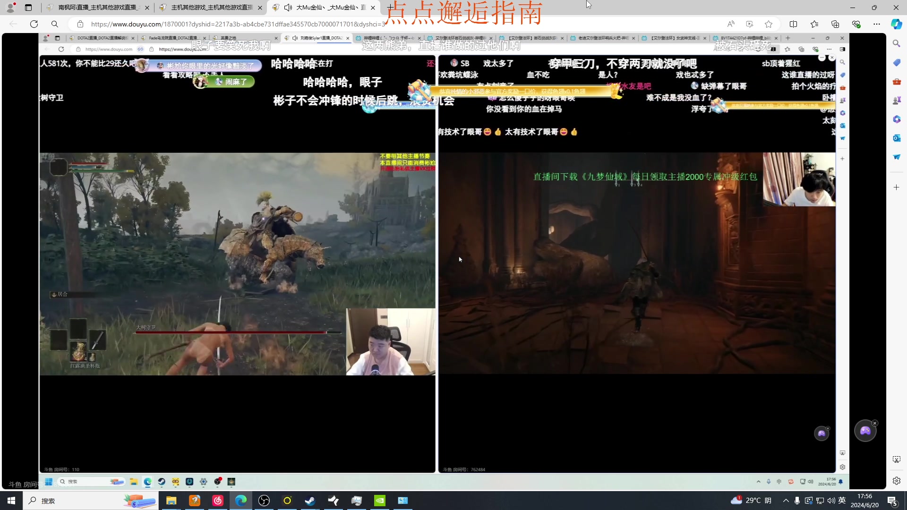
Task: Open the Windows notification center
Action: [892, 501]
